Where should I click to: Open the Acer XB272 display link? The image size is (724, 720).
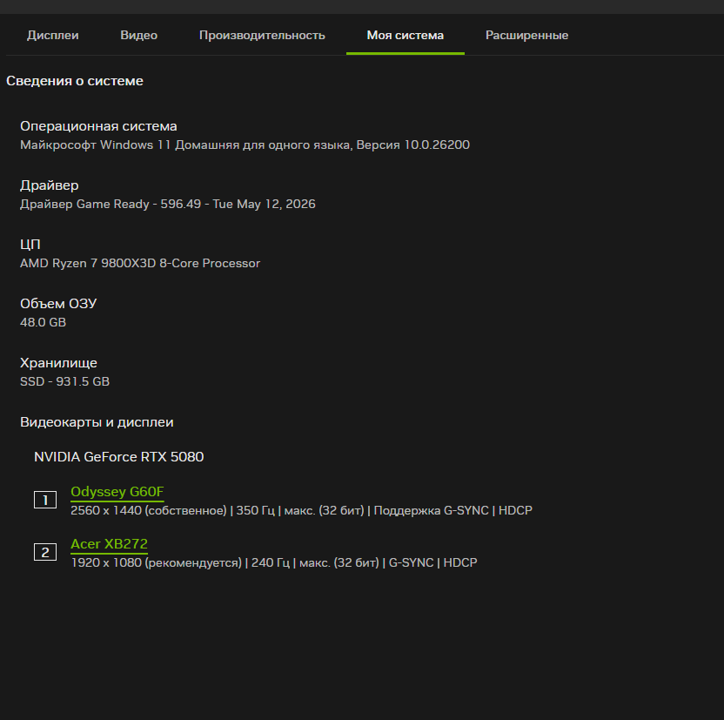(x=109, y=544)
